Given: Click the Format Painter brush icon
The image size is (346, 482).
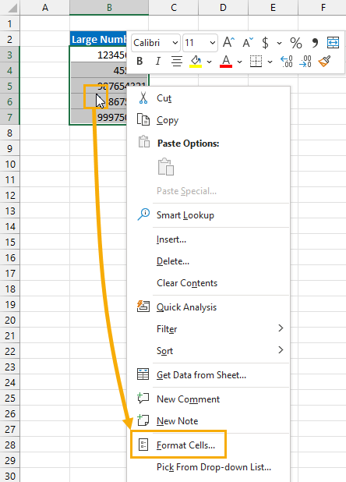Looking at the screenshot, I should coord(324,61).
